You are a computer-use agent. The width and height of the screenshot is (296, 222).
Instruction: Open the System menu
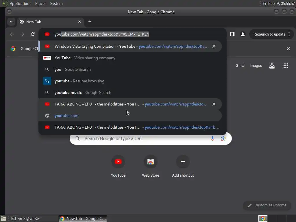point(56,3)
